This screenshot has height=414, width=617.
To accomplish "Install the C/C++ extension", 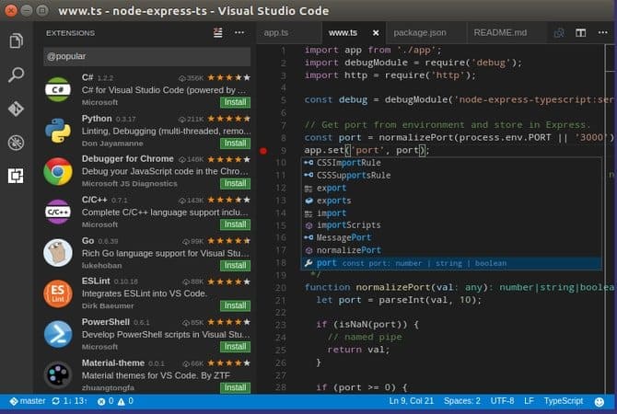I will 236,224.
